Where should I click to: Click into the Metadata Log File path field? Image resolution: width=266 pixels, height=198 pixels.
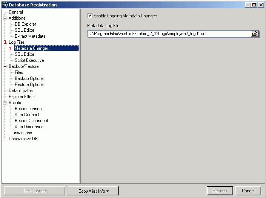click(x=169, y=34)
